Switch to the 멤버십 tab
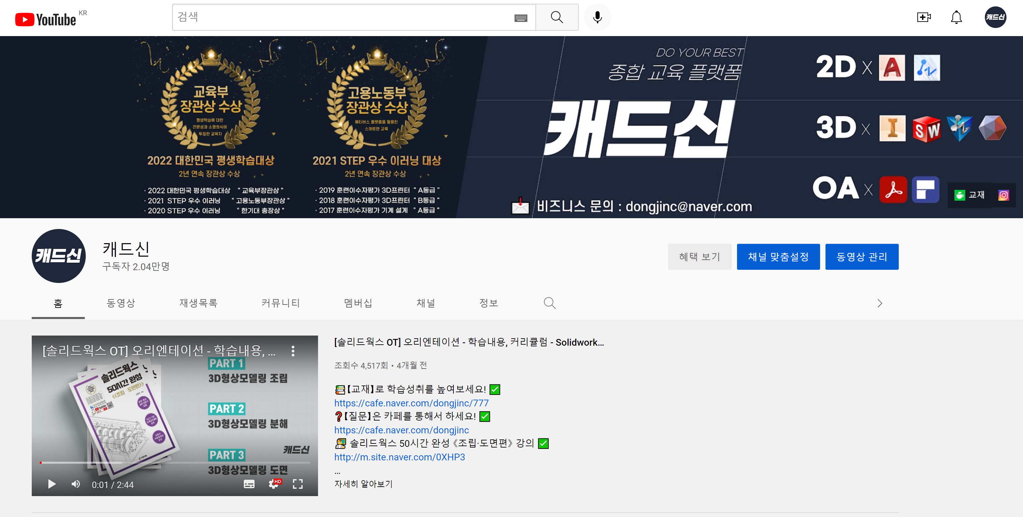The image size is (1023, 517). pos(358,303)
